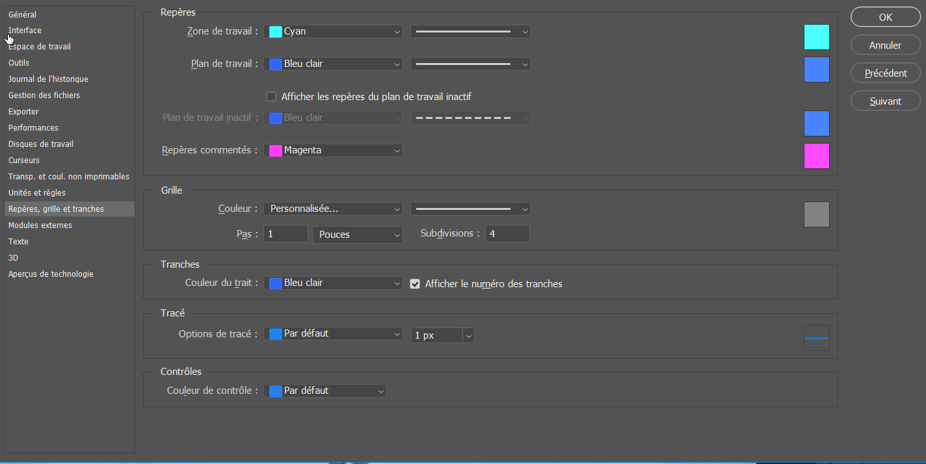Screen dimensions: 926x464
Task: Click the cyan Zone de travail color swatch
Action: (x=816, y=37)
